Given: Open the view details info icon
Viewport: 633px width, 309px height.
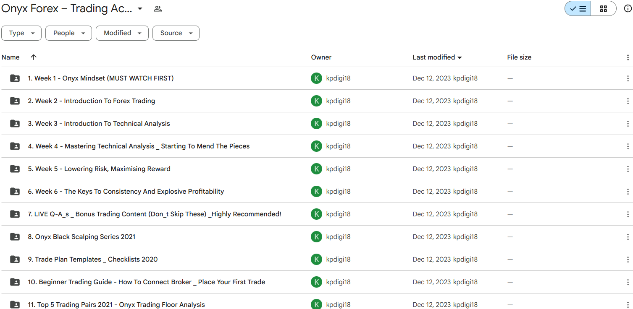Looking at the screenshot, I should coord(628,9).
